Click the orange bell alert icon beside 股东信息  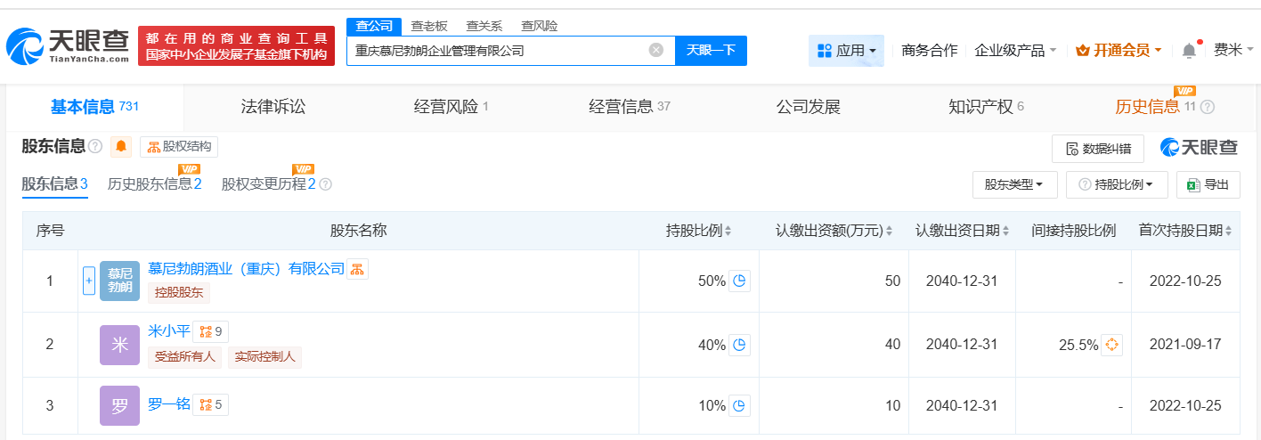pos(121,147)
